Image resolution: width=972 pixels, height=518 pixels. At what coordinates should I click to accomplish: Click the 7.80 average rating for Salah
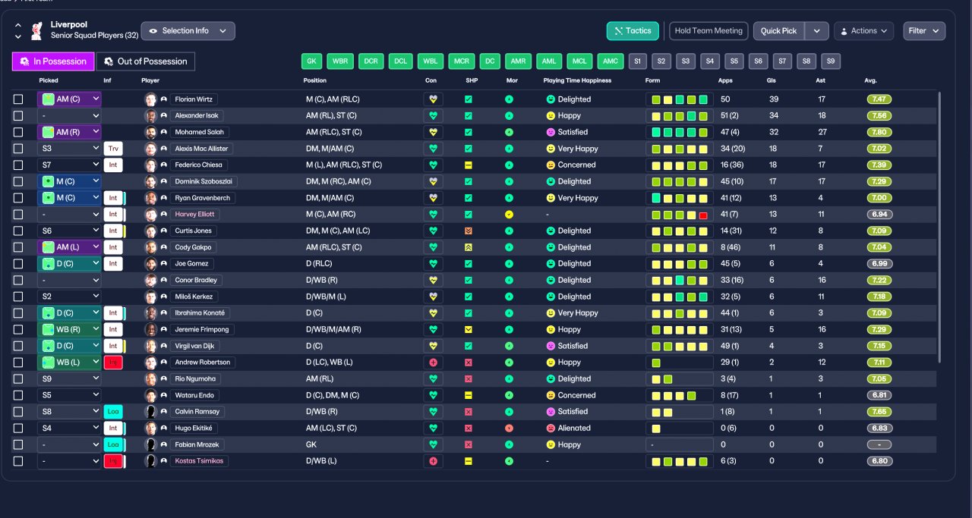879,132
